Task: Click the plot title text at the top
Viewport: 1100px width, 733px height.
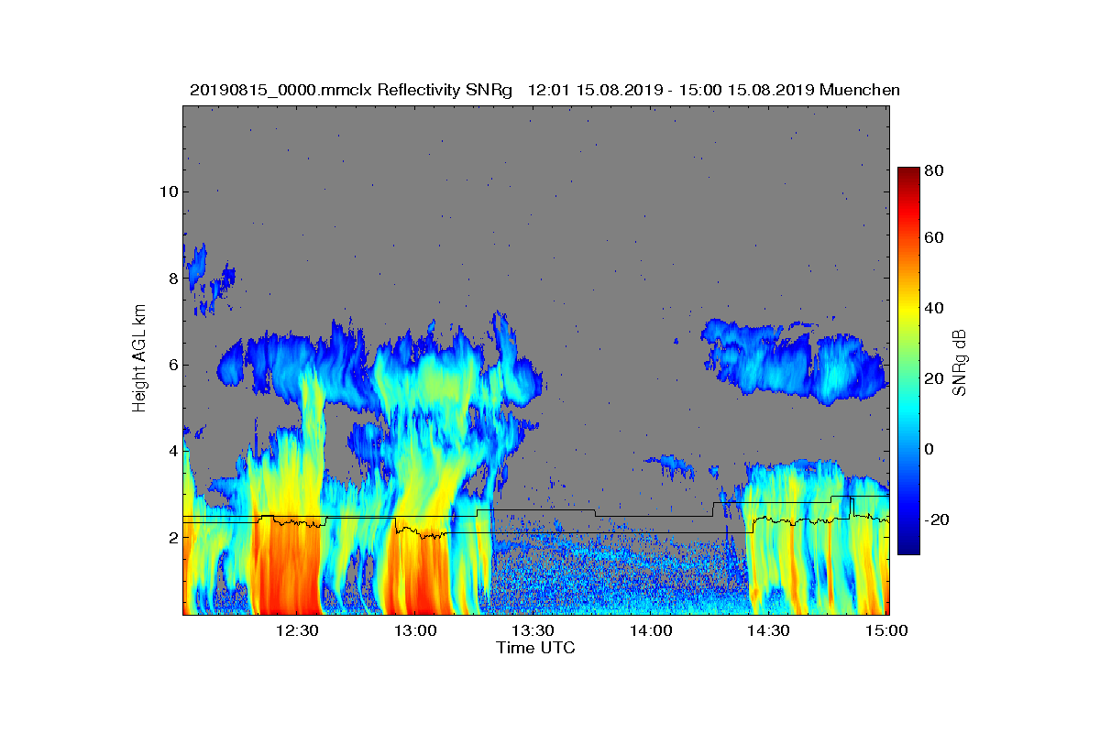Action: click(544, 90)
